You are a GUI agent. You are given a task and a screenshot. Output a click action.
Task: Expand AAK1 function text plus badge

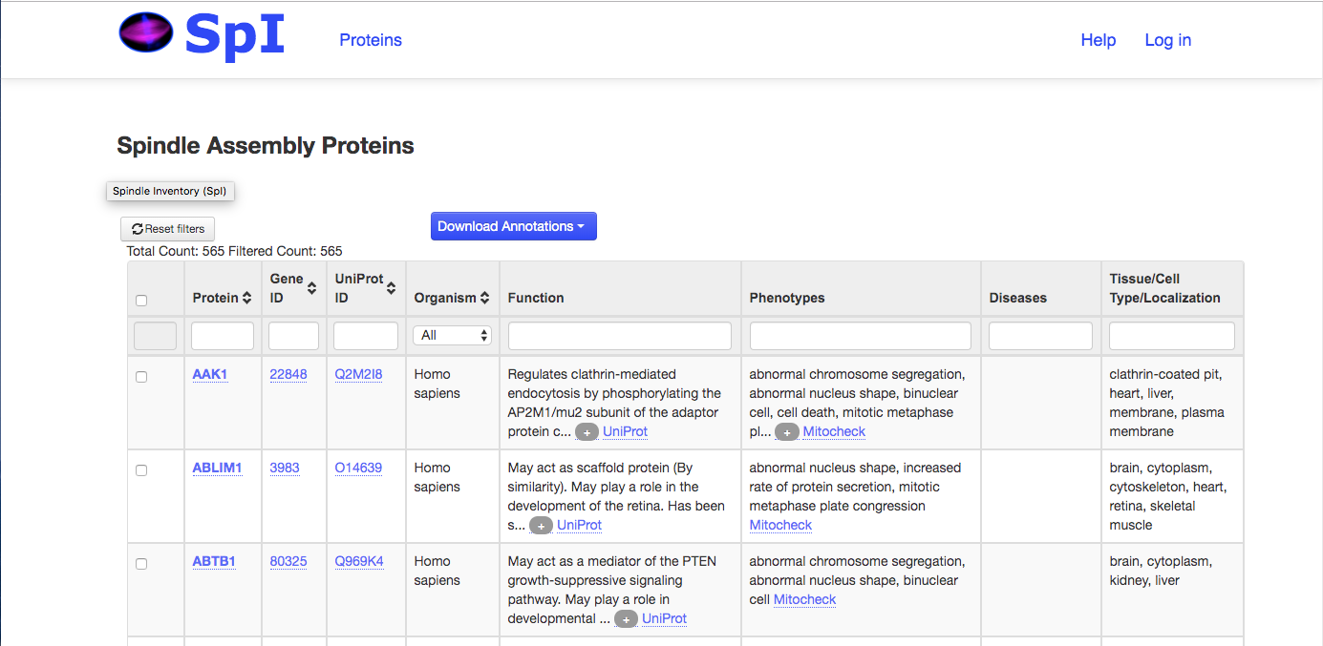[587, 432]
